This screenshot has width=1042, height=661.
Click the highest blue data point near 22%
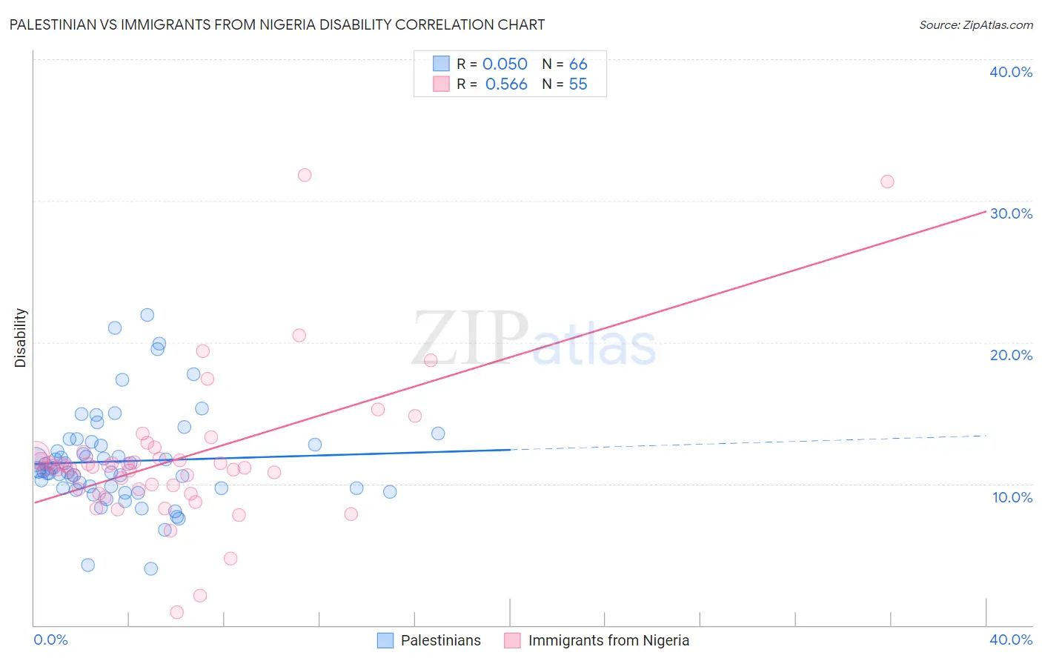click(x=147, y=315)
